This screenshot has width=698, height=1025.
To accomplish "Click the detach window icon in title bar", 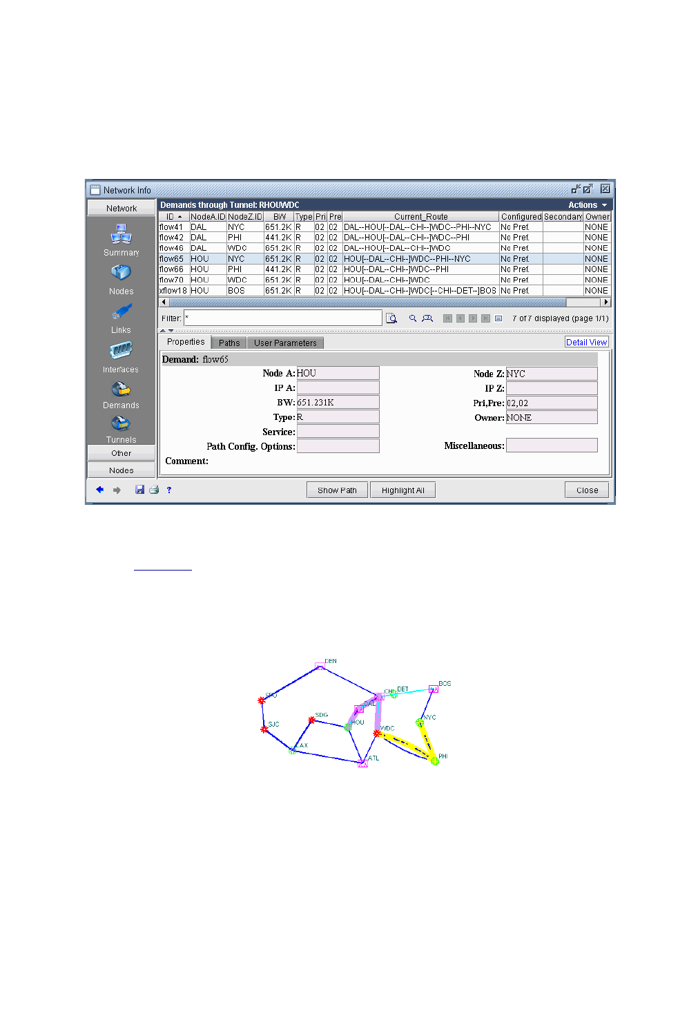I will 576,189.
